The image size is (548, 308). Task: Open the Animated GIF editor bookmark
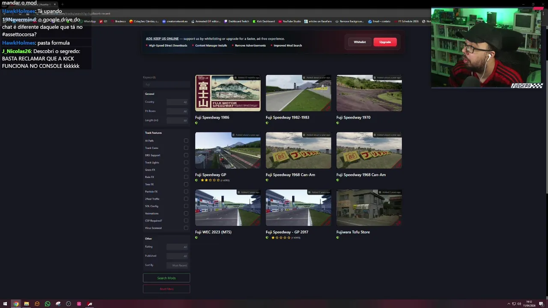pos(206,21)
